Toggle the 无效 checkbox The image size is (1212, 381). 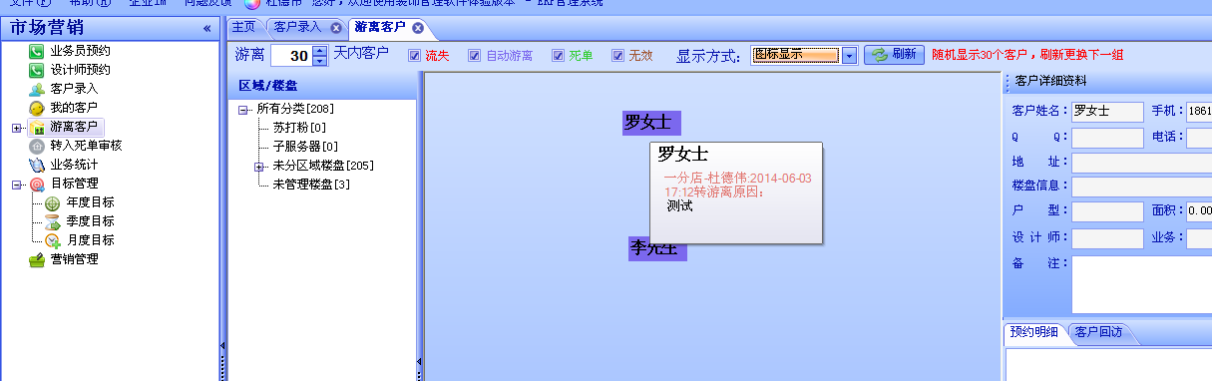(618, 56)
